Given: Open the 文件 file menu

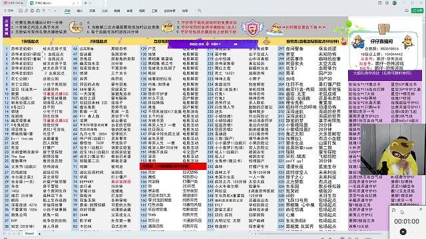Looking at the screenshot, I should coord(9,11).
